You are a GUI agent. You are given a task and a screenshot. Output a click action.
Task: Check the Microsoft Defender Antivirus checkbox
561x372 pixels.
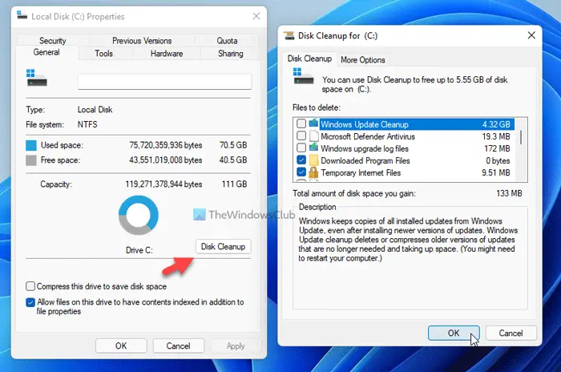coord(301,136)
